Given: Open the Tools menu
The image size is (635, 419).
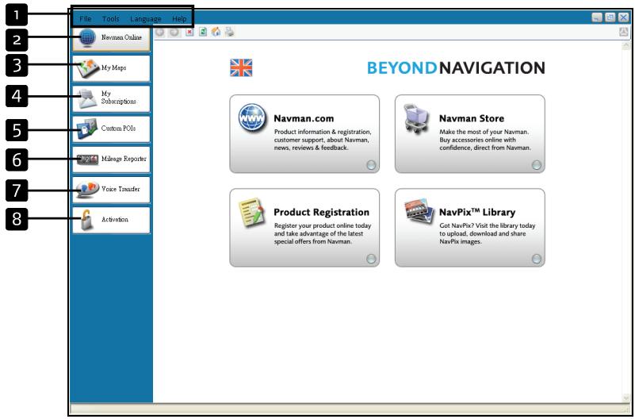Looking at the screenshot, I should 110,19.
